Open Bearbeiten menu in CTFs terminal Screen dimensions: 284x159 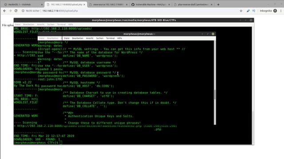click(28, 24)
